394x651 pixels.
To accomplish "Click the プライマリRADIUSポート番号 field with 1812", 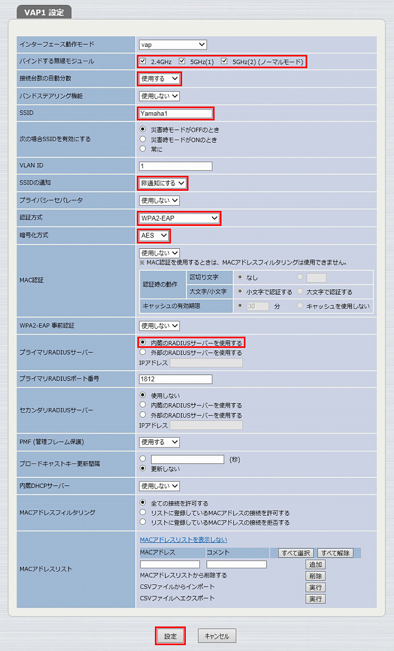I will pyautogui.click(x=176, y=379).
